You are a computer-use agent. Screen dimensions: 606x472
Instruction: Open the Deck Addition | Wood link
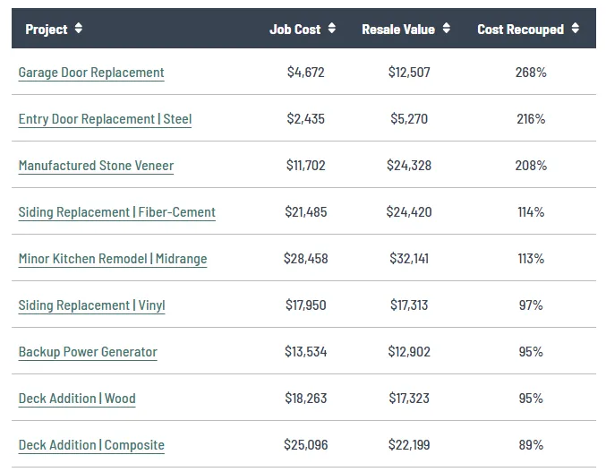(x=77, y=399)
